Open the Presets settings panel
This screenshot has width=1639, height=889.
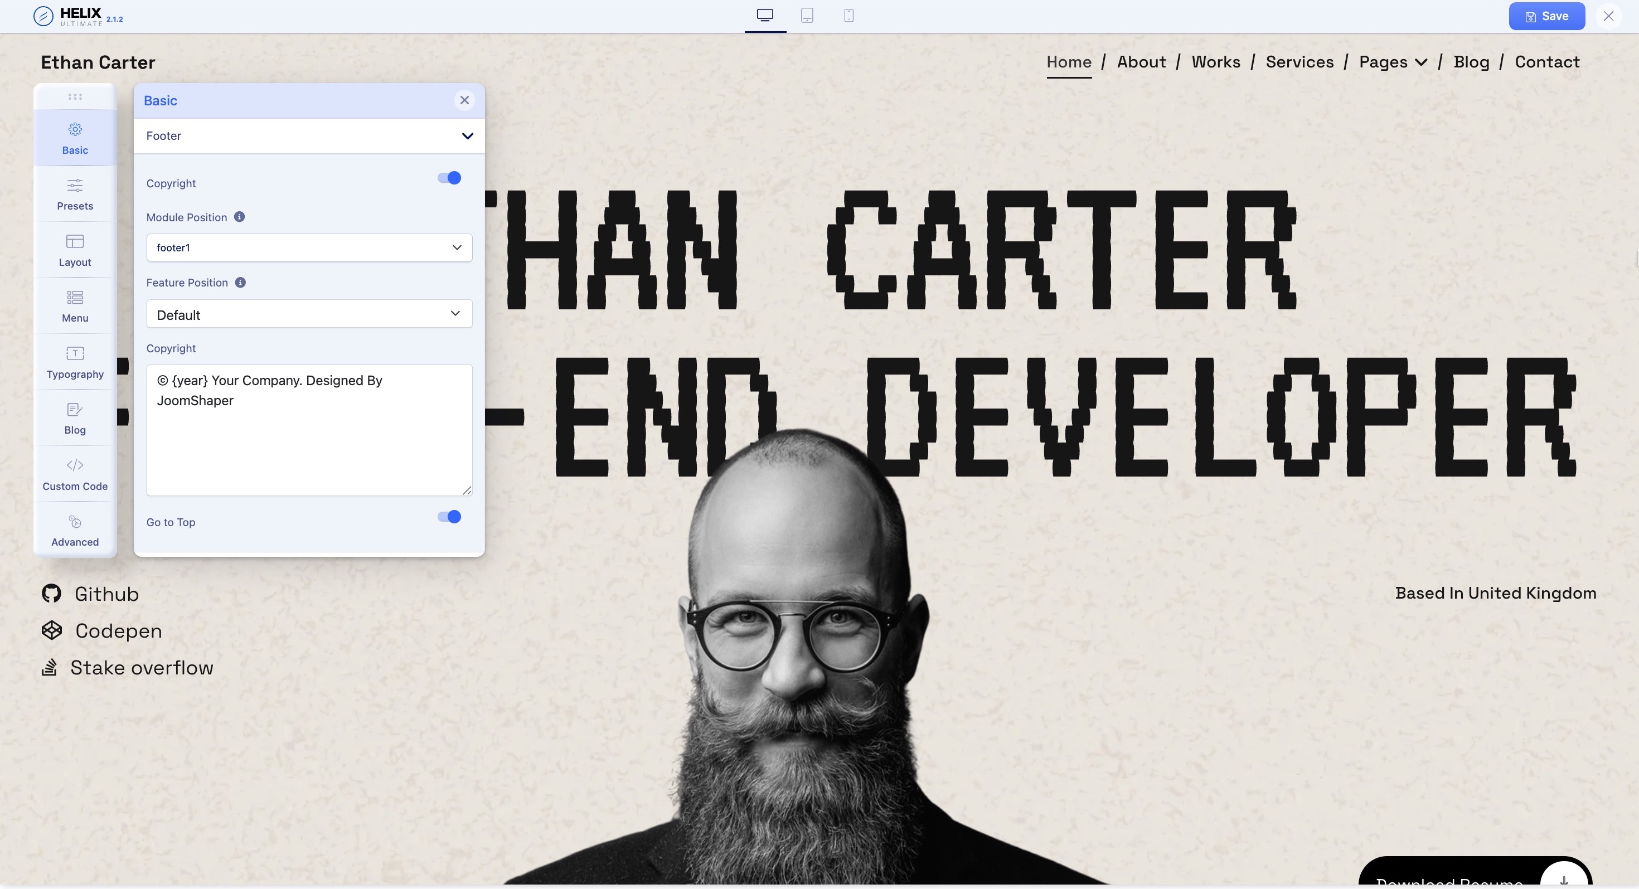pyautogui.click(x=75, y=194)
